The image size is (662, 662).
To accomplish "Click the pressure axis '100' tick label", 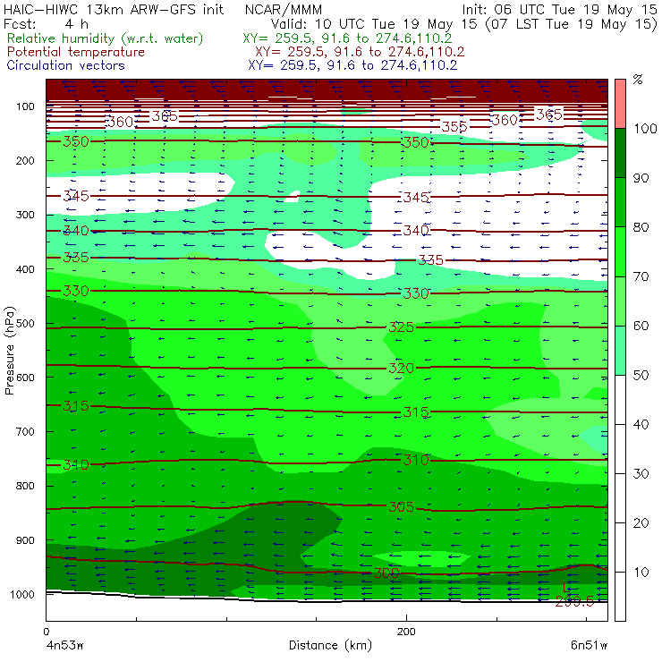I will pos(25,106).
